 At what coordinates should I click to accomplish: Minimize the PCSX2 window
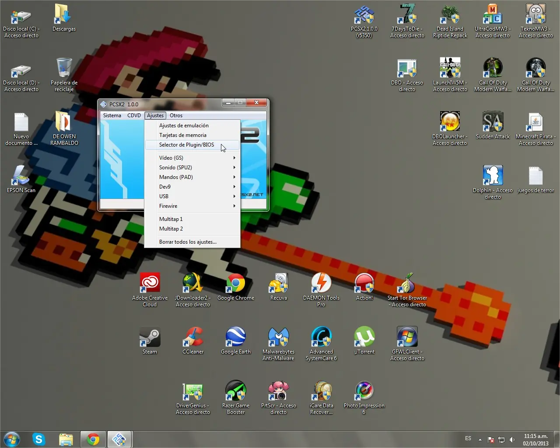(x=228, y=103)
